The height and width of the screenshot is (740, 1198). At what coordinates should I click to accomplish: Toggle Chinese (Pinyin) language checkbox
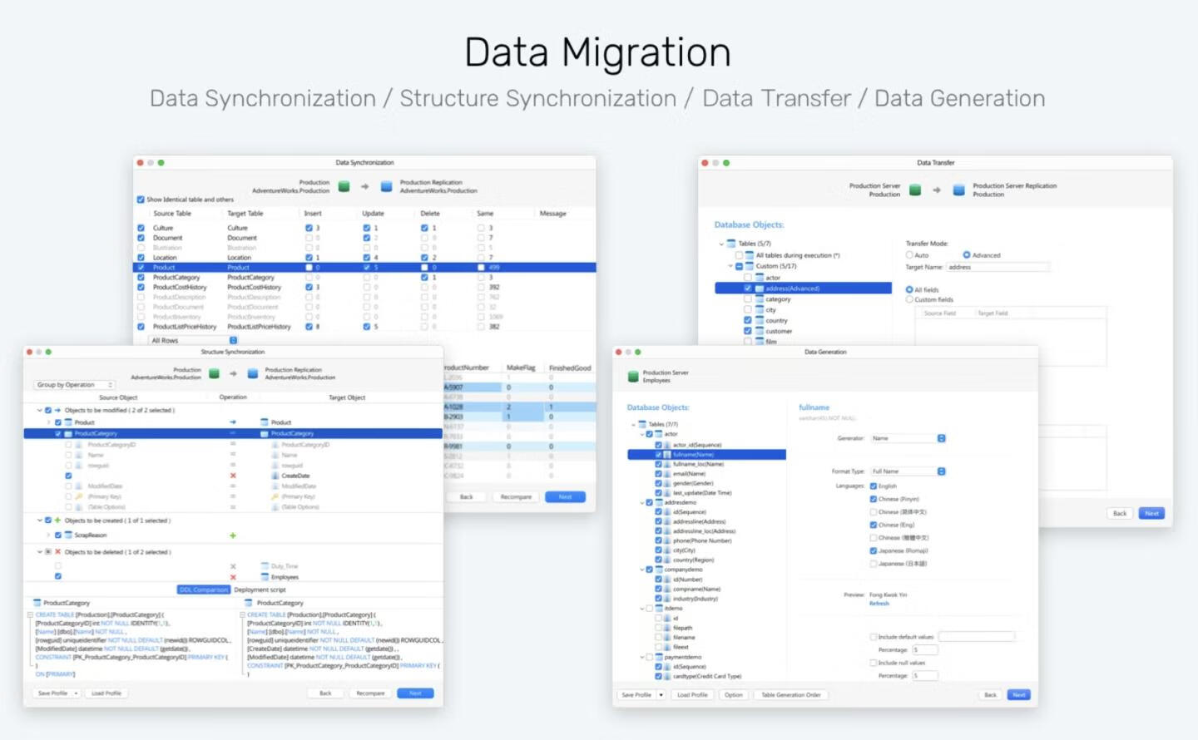[874, 499]
